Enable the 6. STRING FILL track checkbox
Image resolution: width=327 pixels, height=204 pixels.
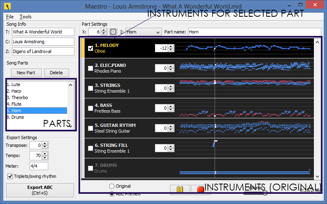[x=90, y=148]
